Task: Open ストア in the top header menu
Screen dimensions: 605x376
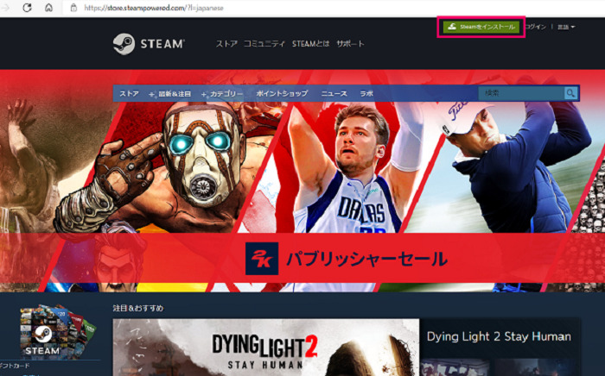Action: point(226,44)
